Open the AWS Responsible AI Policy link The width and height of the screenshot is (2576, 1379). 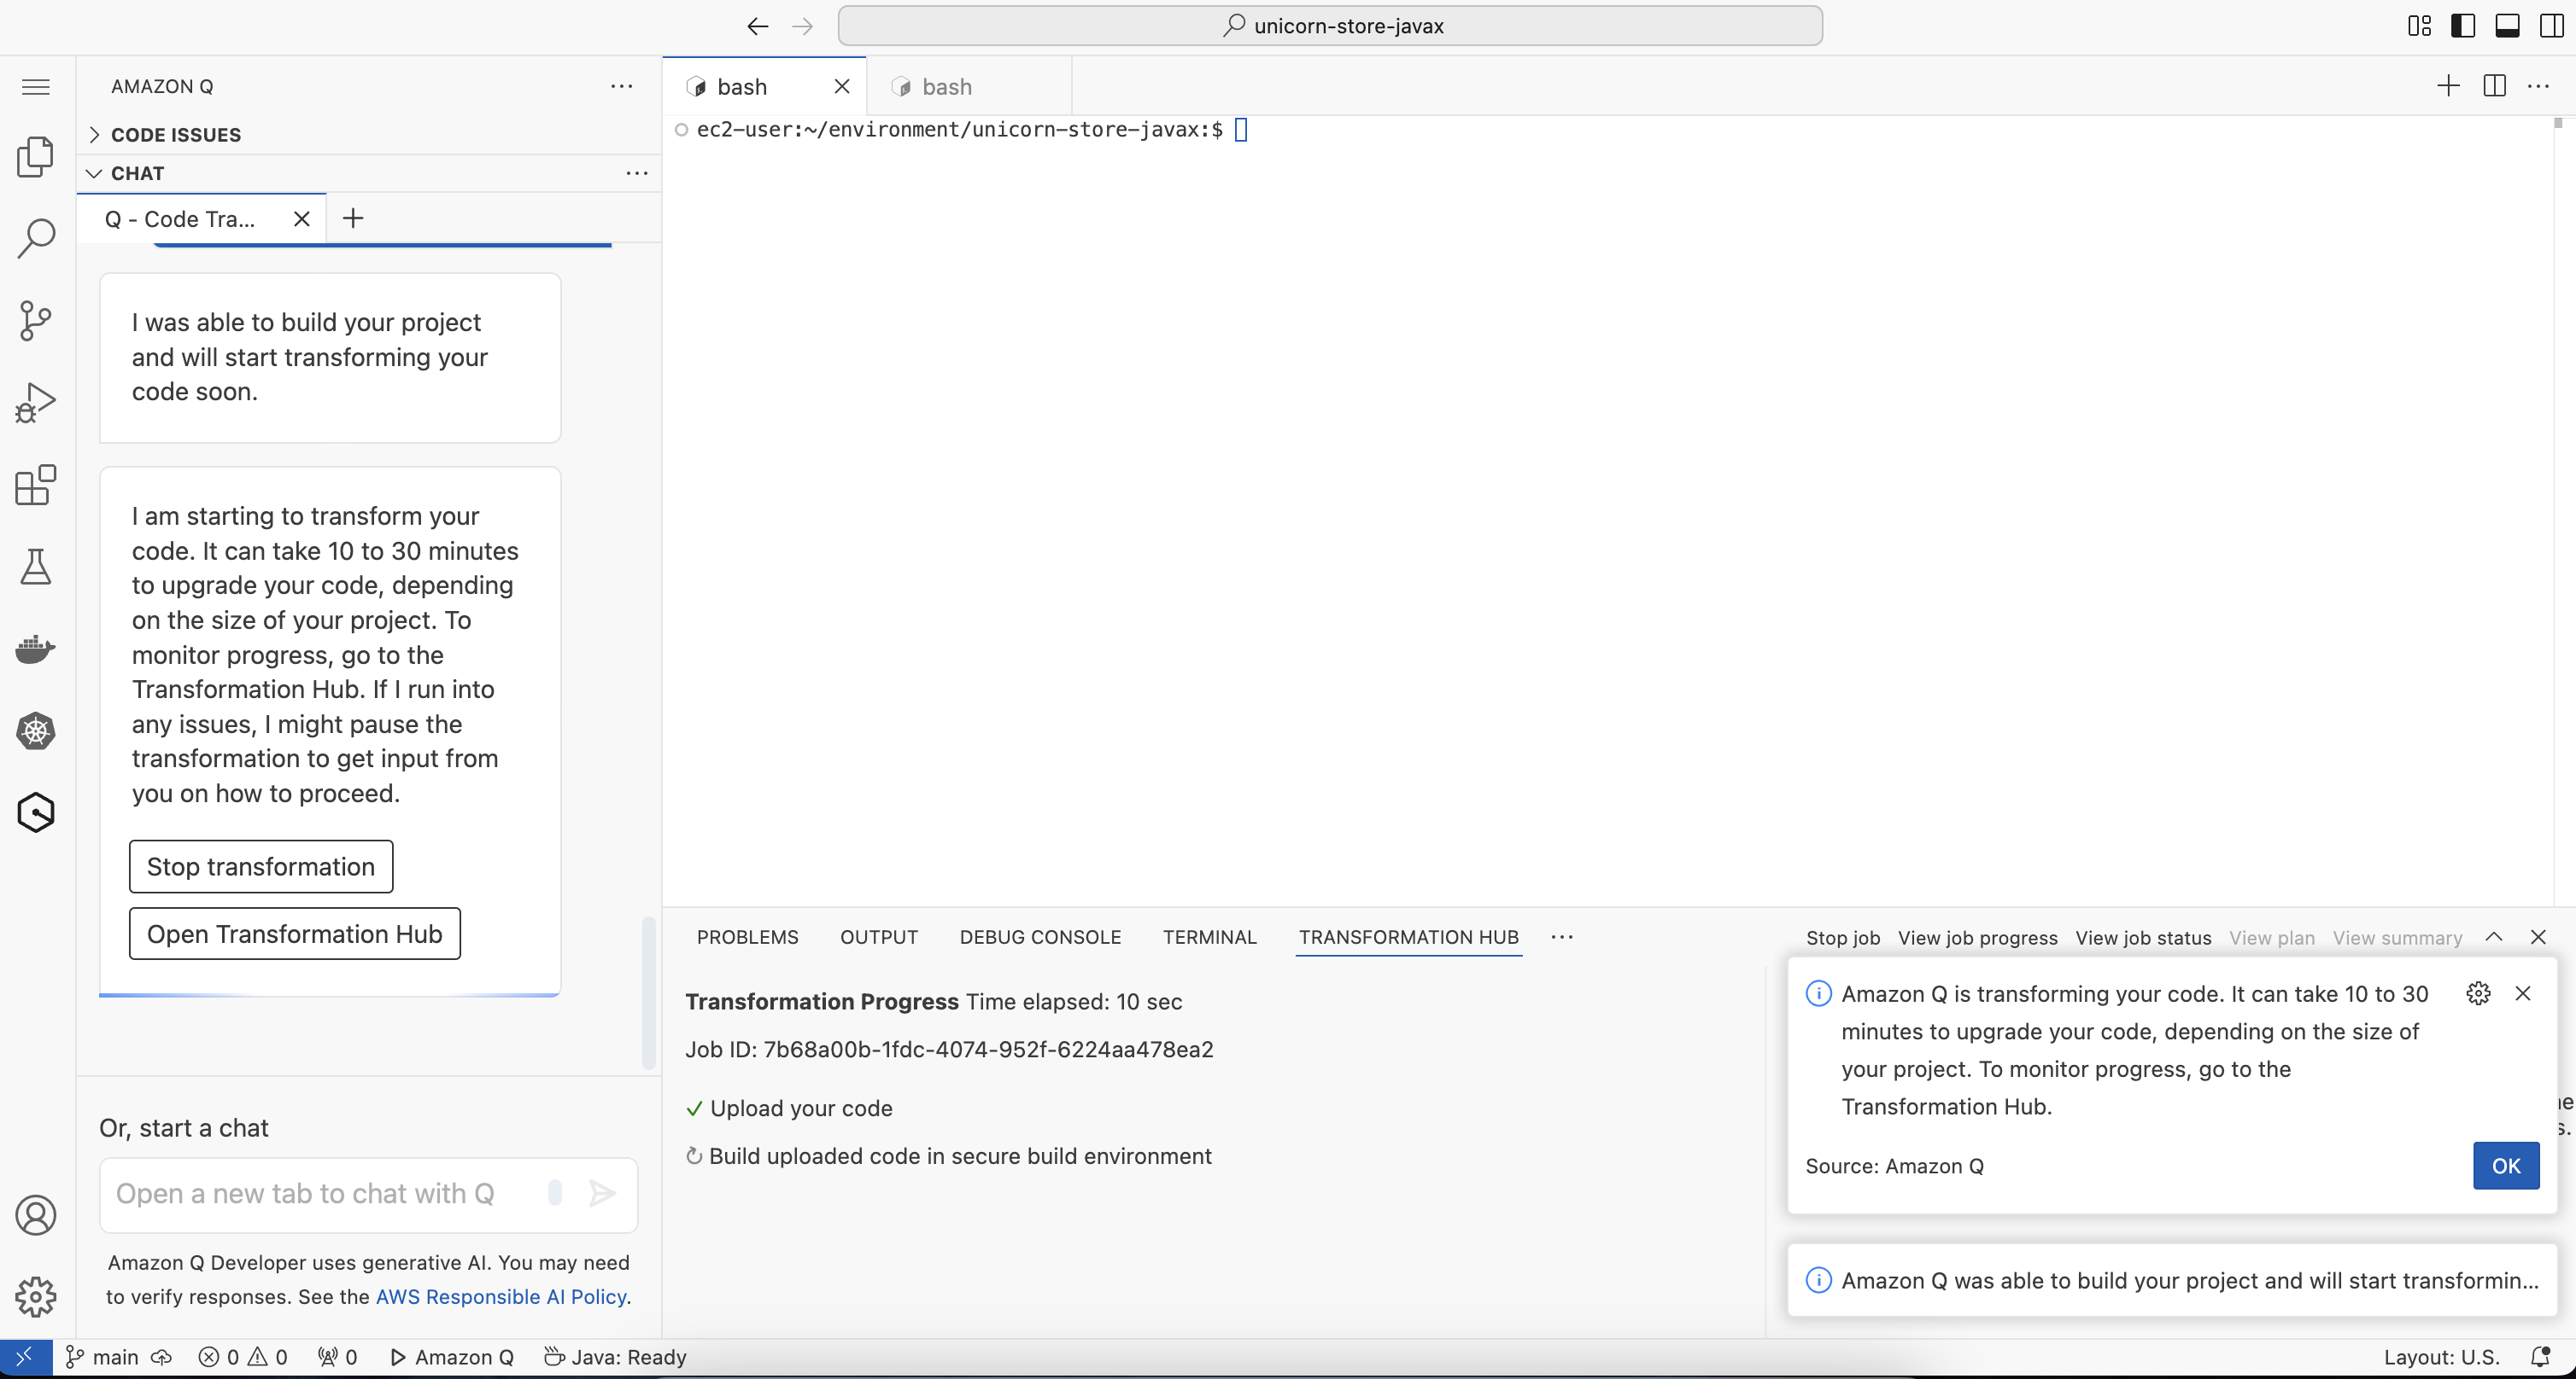click(502, 1296)
